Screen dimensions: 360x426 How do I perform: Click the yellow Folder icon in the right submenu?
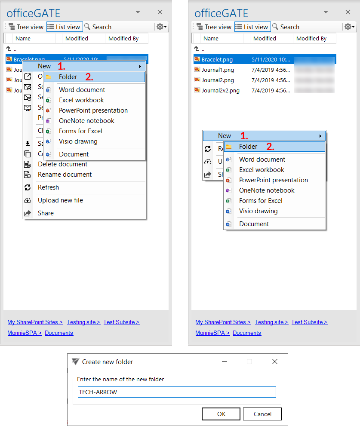point(229,147)
